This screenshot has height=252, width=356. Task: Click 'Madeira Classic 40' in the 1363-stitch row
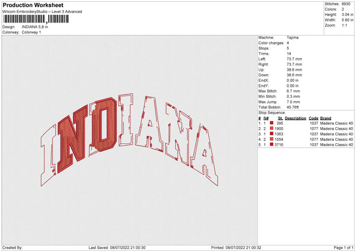[336, 134]
